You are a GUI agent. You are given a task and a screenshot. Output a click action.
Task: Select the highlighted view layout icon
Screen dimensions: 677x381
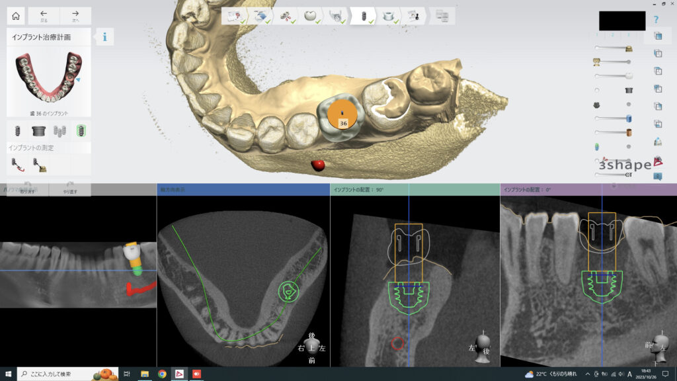[x=658, y=36]
